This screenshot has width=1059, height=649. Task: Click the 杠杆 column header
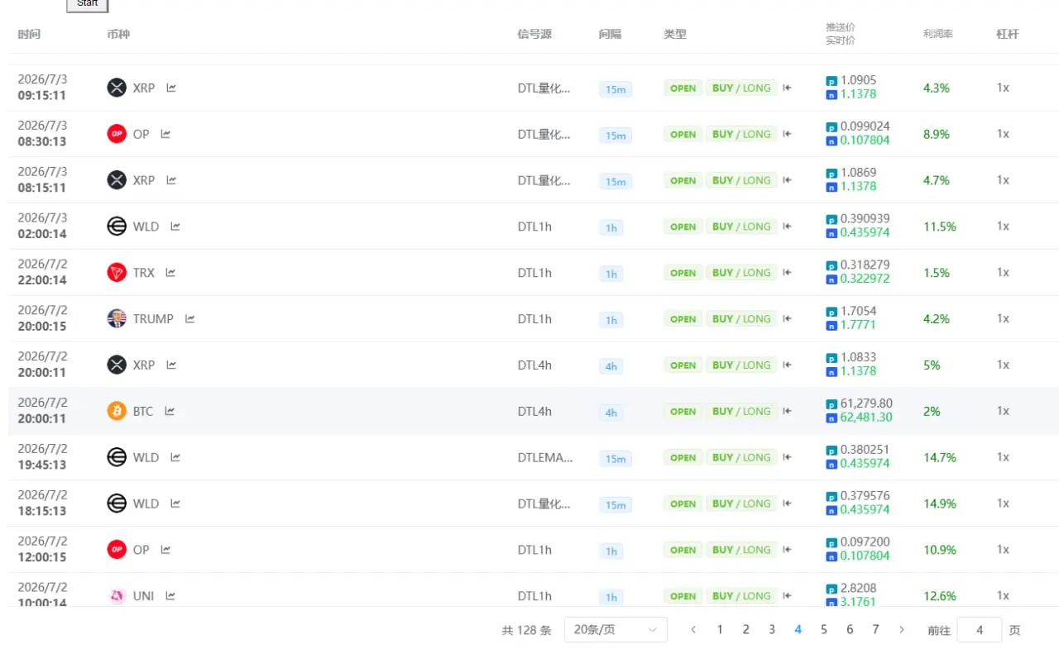(1008, 34)
